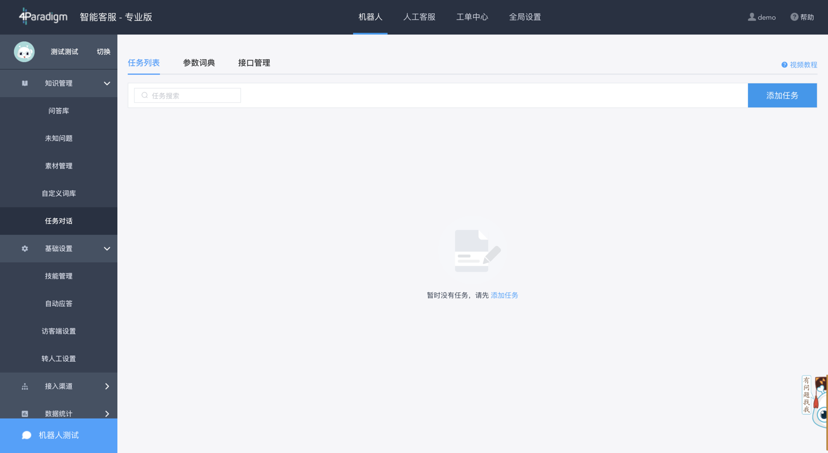
Task: Open 未知问题 in the sidebar
Action: click(59, 138)
